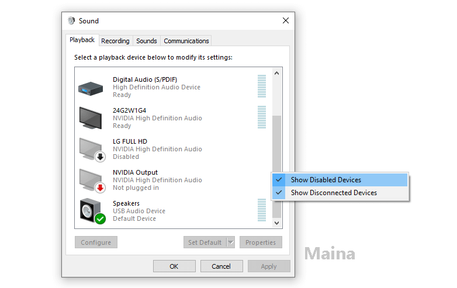
Task: Select the 'NVIDIA Output' device name
Action: click(x=135, y=172)
